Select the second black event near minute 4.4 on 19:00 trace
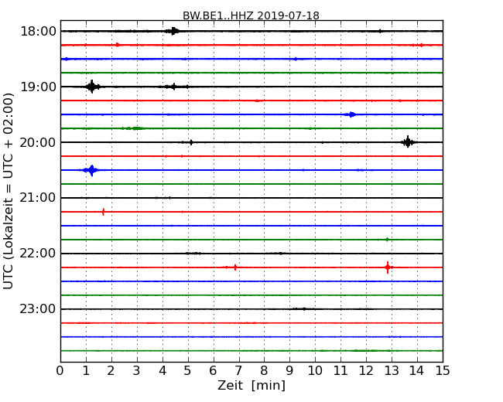503x402 pixels. point(173,87)
